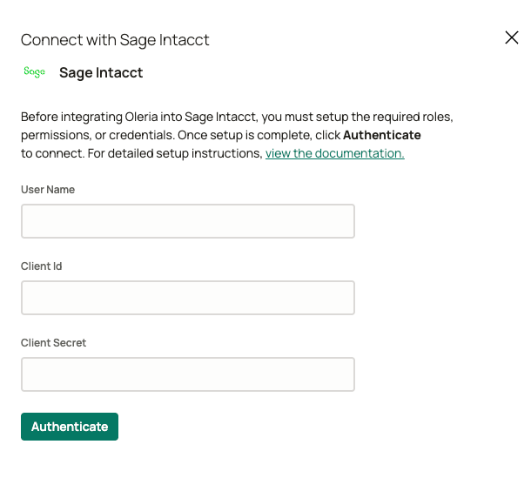Image resolution: width=531 pixels, height=478 pixels.
Task: Click the User Name field label
Action: click(x=48, y=190)
